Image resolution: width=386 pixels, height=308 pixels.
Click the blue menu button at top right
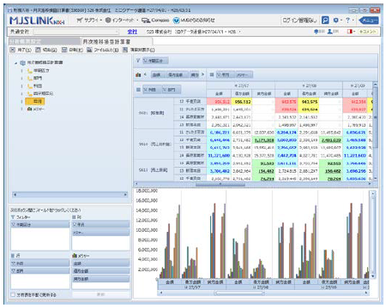pos(369,21)
